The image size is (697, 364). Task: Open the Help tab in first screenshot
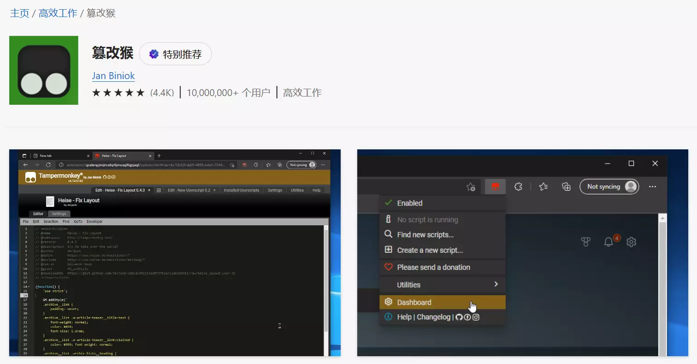pos(316,190)
